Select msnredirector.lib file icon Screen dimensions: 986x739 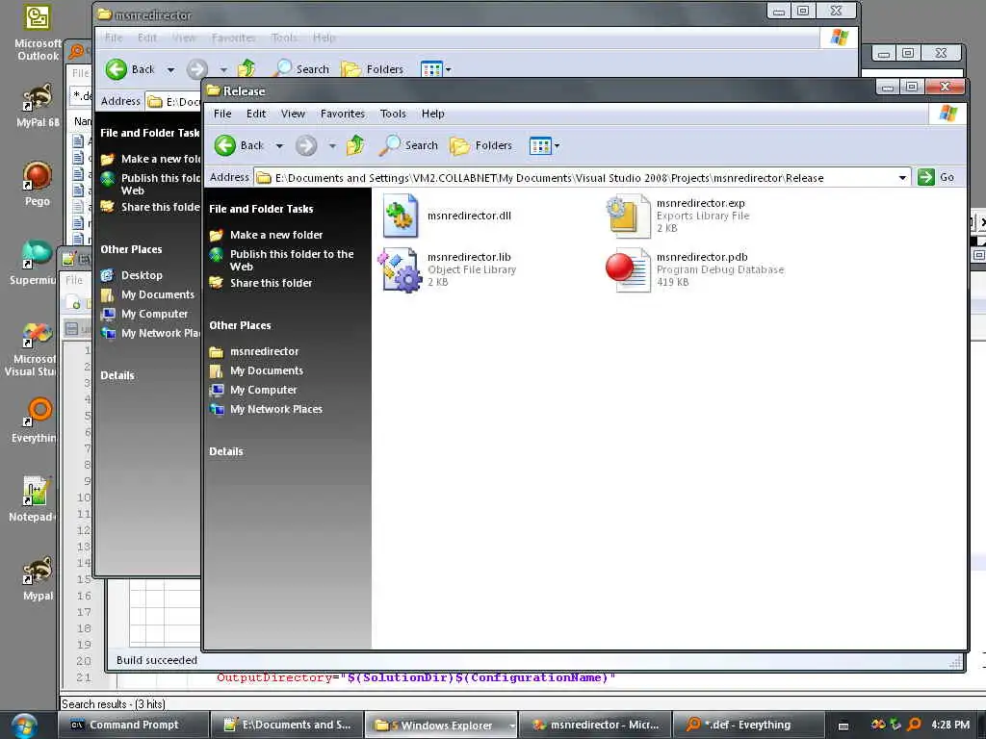(x=401, y=269)
